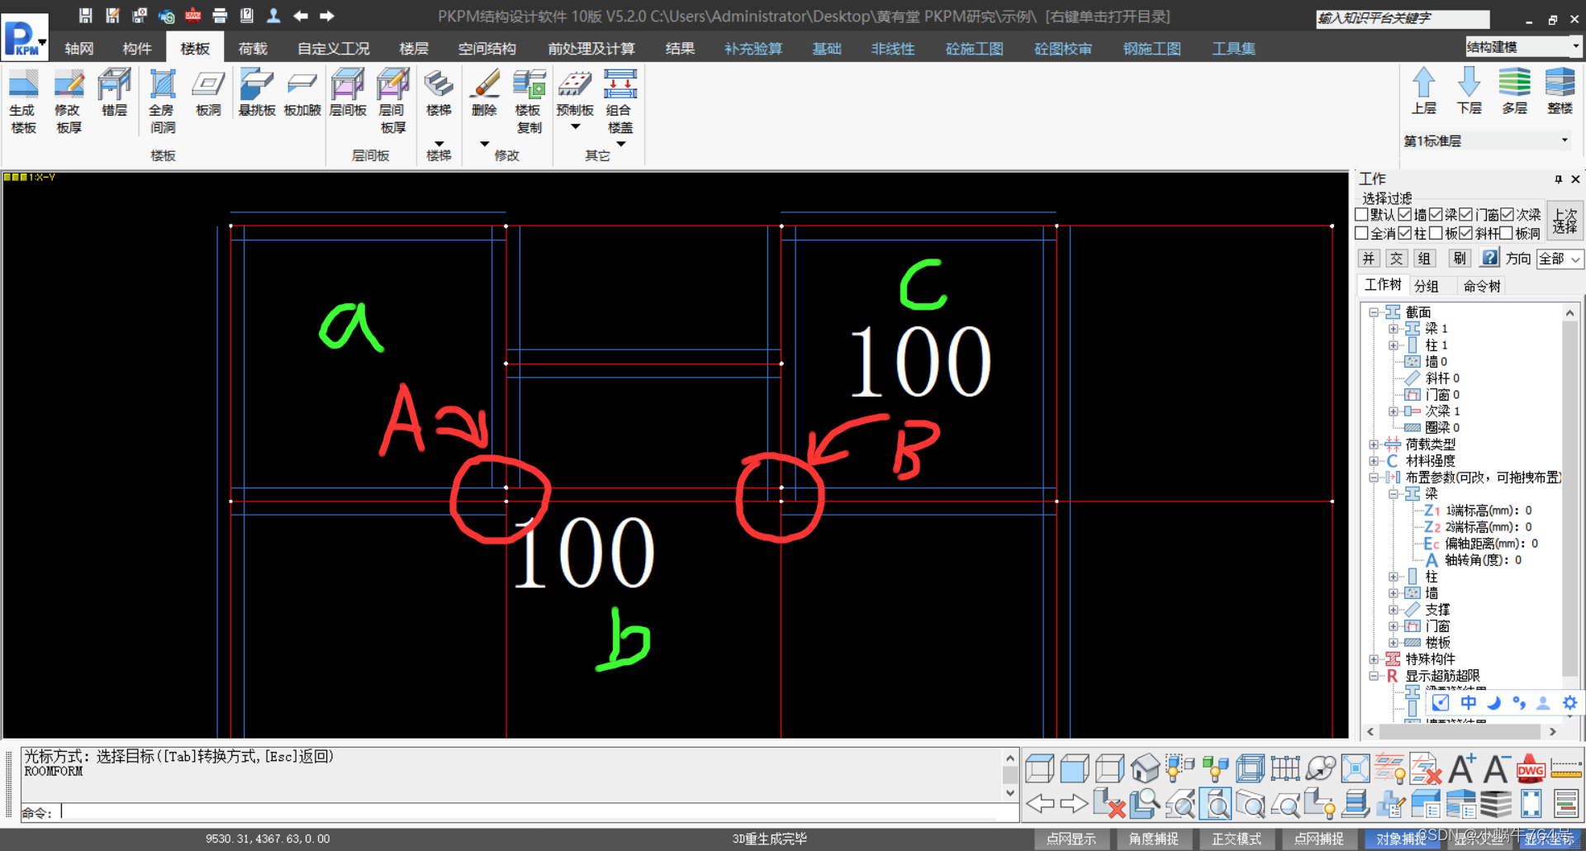Collapse the 显示超筋超限 tree node
The width and height of the screenshot is (1586, 851).
tap(1373, 676)
